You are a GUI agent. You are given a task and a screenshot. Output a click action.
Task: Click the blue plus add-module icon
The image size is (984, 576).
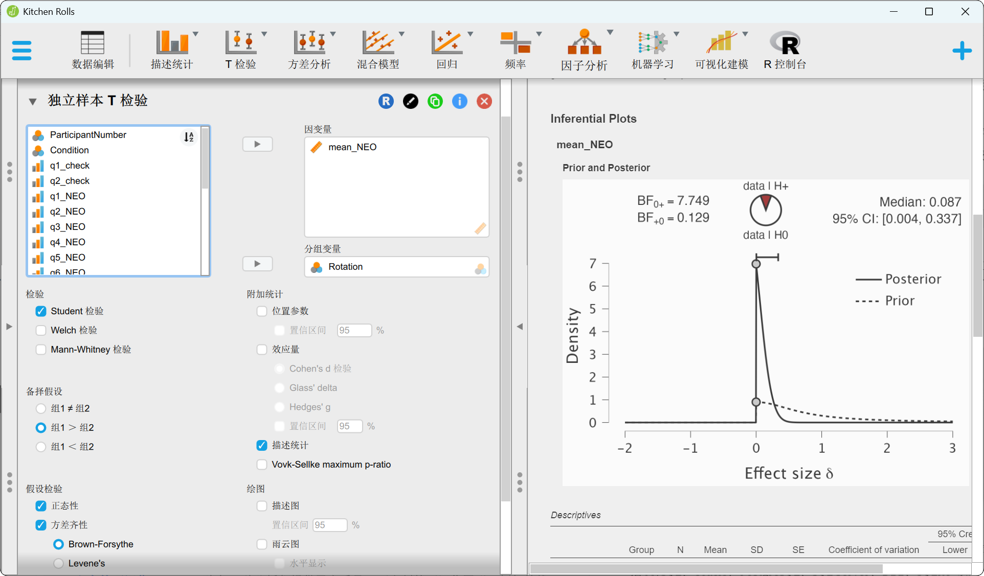961,51
